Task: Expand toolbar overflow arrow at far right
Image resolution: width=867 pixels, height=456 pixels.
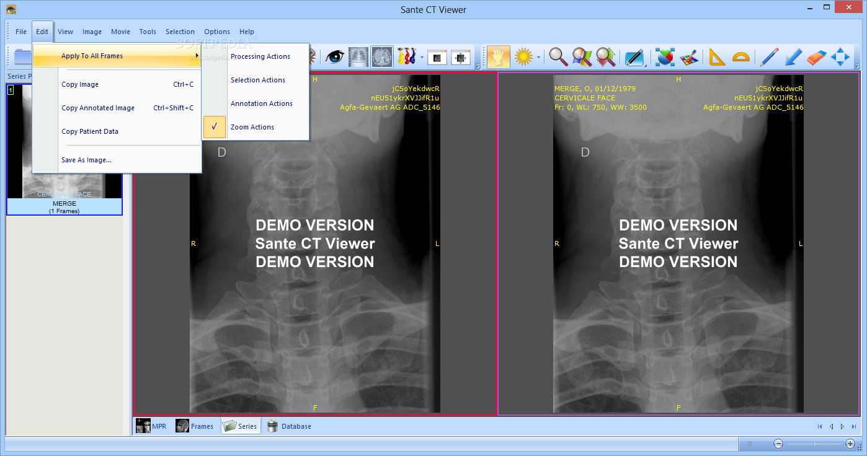Action: tap(858, 66)
